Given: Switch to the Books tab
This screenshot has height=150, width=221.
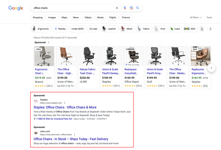Looking at the screenshot, I should pos(100,18).
